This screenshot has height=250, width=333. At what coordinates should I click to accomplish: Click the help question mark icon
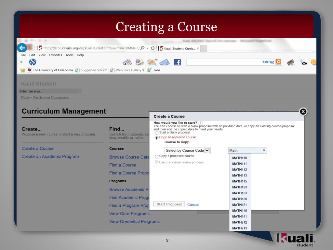200,123
